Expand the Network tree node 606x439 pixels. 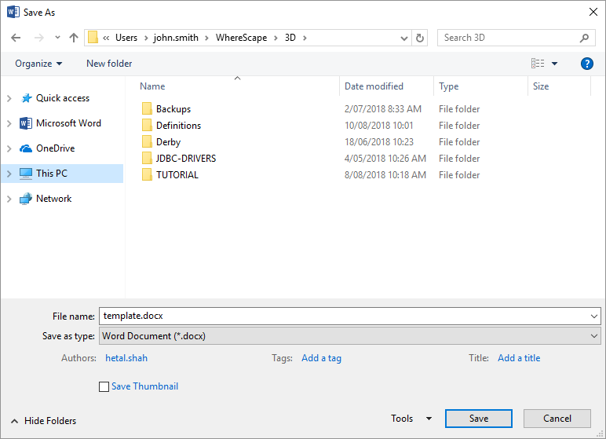tap(9, 199)
